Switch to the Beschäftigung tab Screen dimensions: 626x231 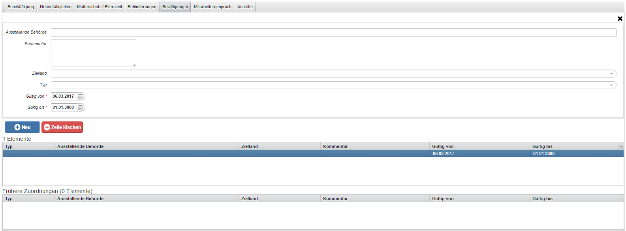pyautogui.click(x=21, y=7)
